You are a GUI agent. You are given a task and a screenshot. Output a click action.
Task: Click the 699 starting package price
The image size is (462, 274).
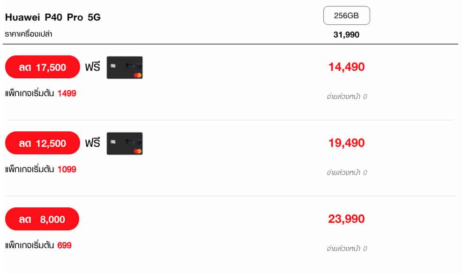tap(65, 245)
